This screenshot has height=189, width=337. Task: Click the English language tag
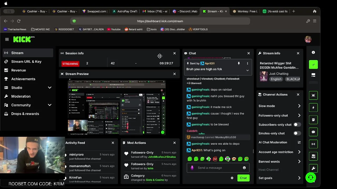click(x=276, y=79)
